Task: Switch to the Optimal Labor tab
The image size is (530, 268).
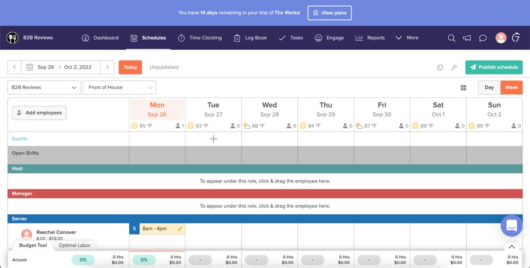Action: tap(74, 246)
